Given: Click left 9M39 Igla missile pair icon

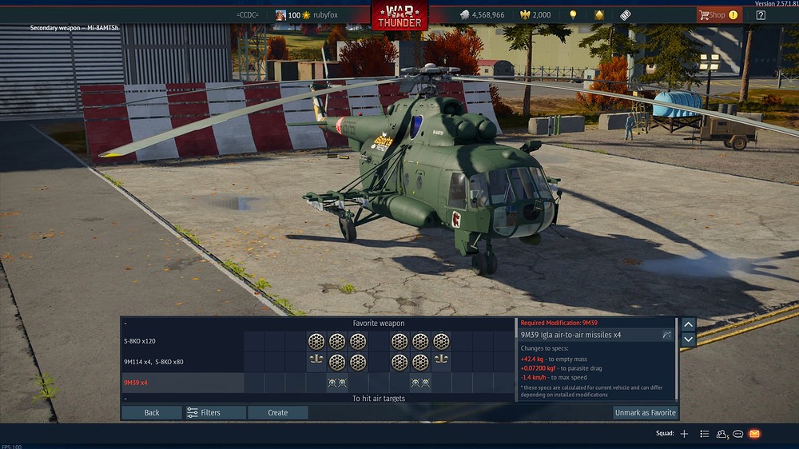Looking at the screenshot, I should (337, 382).
